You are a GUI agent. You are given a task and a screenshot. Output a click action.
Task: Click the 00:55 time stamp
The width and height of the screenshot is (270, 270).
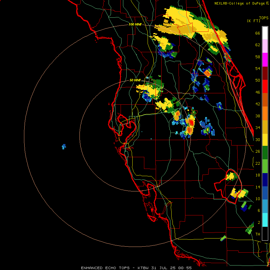click(185, 268)
